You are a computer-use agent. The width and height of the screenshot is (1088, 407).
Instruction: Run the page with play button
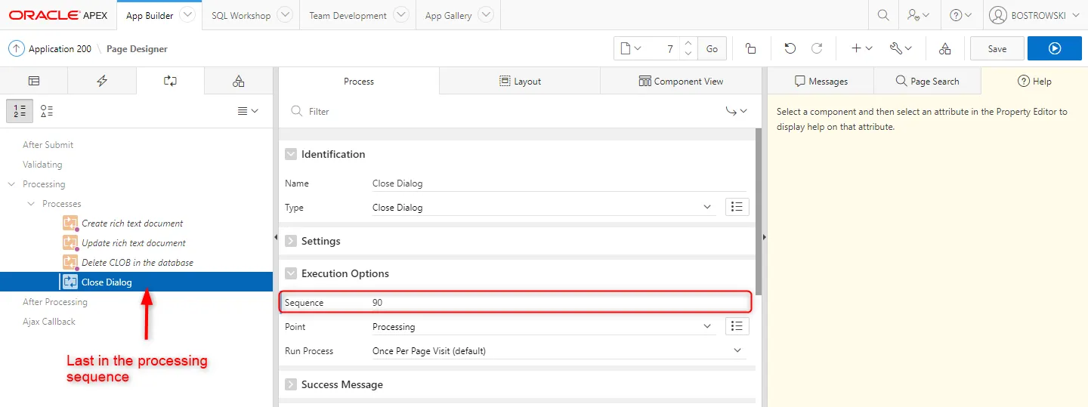click(1055, 48)
